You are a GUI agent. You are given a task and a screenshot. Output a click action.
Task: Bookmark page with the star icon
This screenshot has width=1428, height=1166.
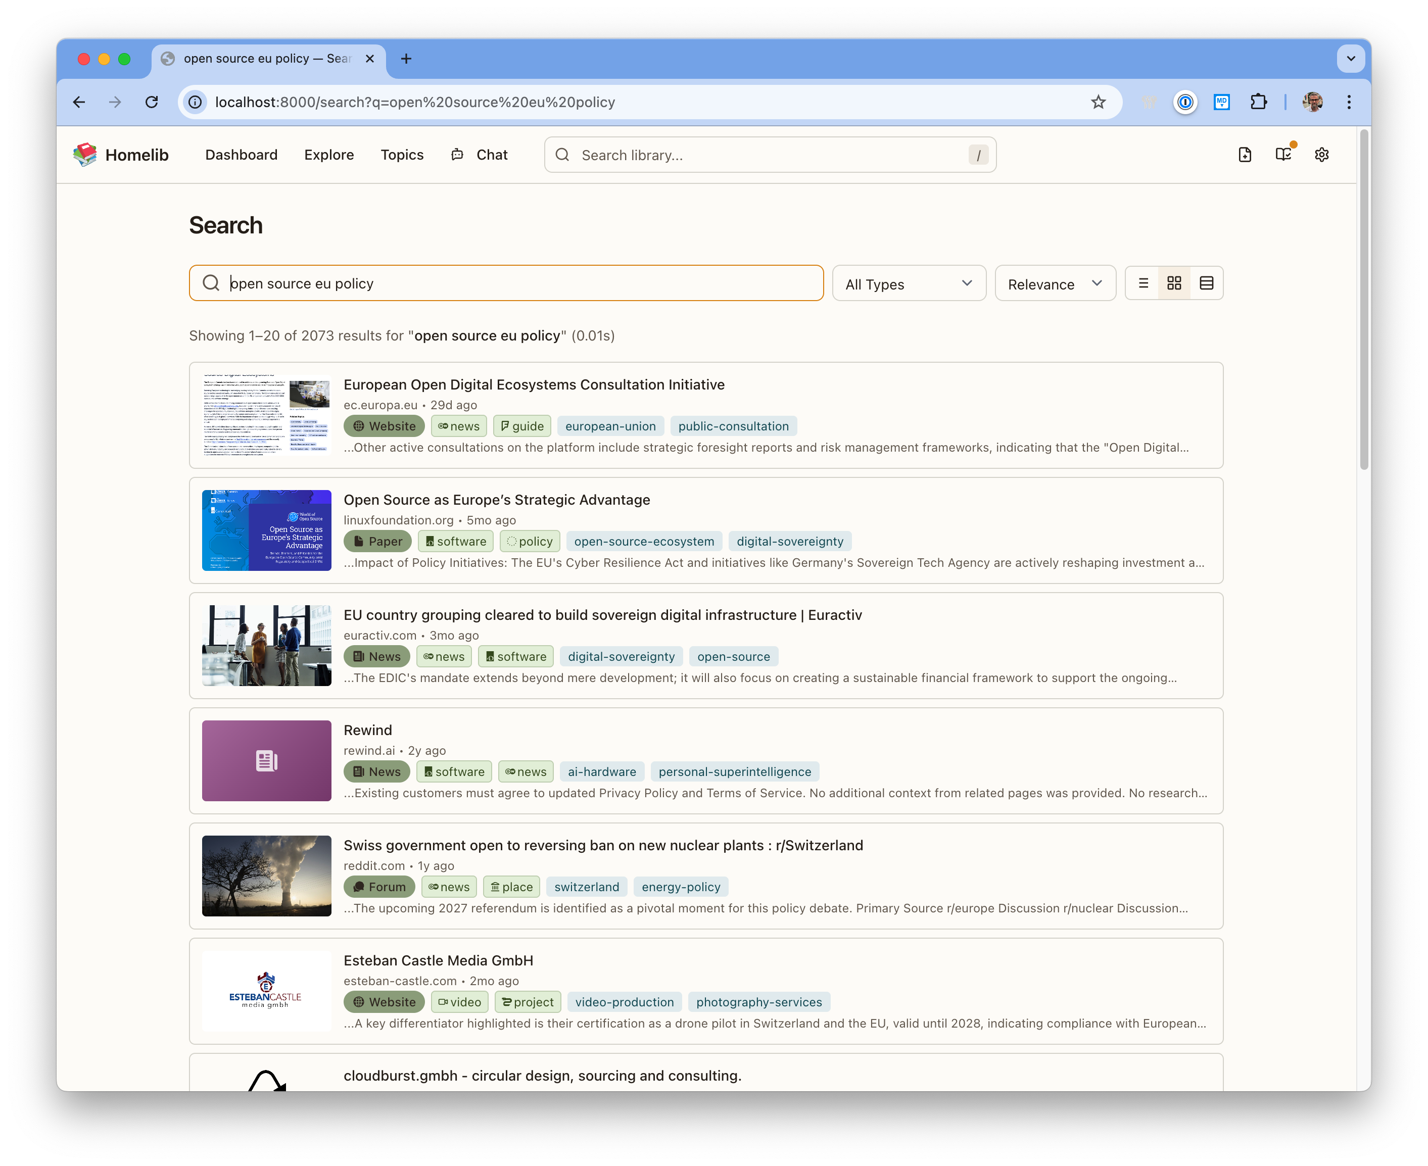(1098, 102)
